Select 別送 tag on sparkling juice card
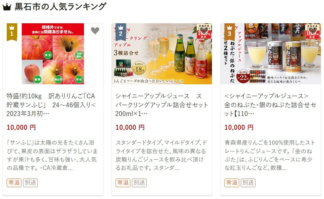The width and height of the screenshot is (324, 199). tap(139, 183)
